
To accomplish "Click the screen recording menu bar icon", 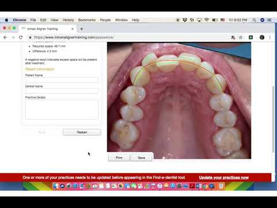I will pos(178,20).
